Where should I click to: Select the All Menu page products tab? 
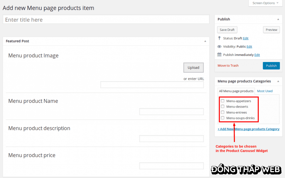tap(236, 91)
